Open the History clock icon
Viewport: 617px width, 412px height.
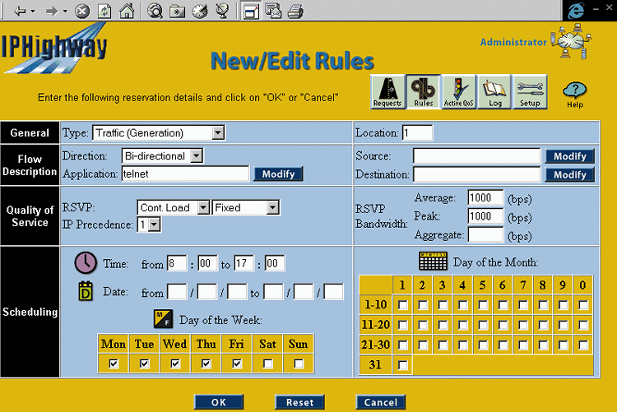200,11
